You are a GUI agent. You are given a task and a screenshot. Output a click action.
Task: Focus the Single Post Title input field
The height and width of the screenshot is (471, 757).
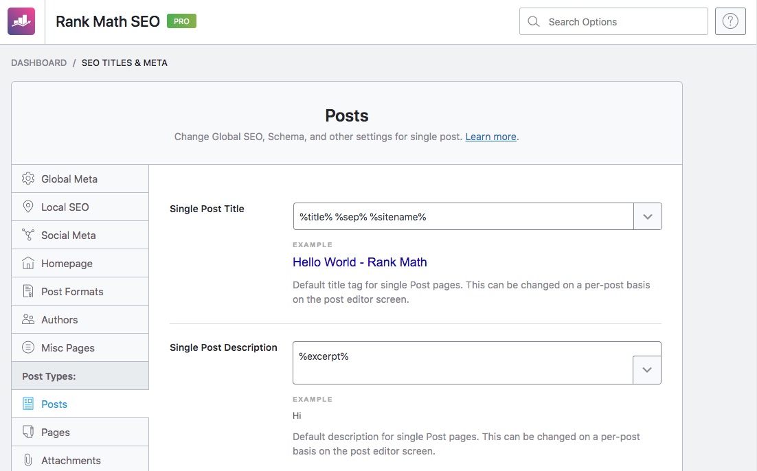point(463,216)
